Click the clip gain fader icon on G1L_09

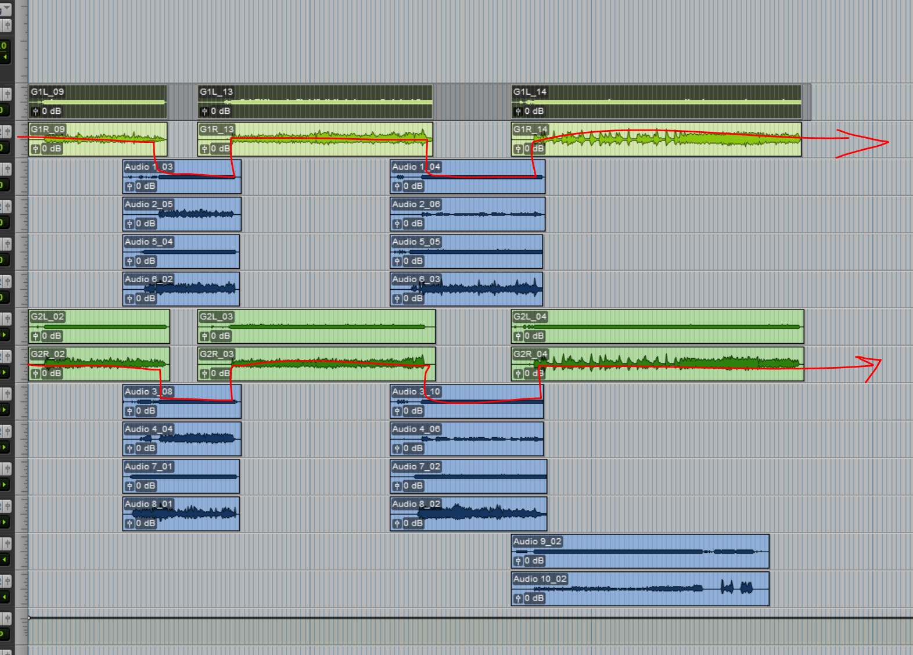click(35, 111)
